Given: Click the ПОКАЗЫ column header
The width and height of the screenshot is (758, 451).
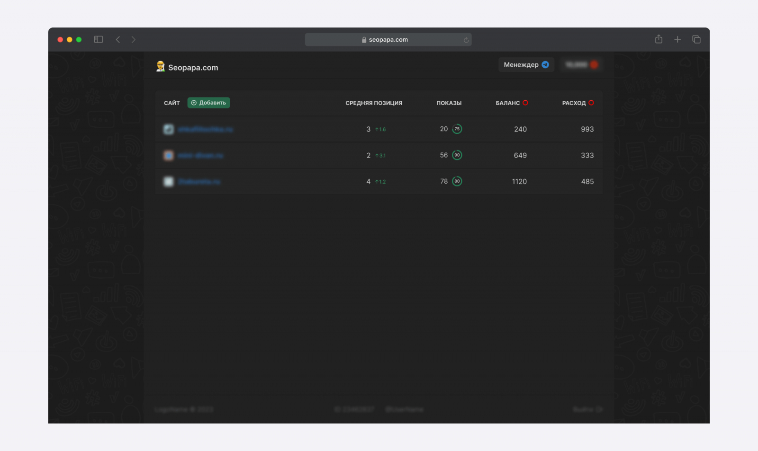Looking at the screenshot, I should click(449, 103).
